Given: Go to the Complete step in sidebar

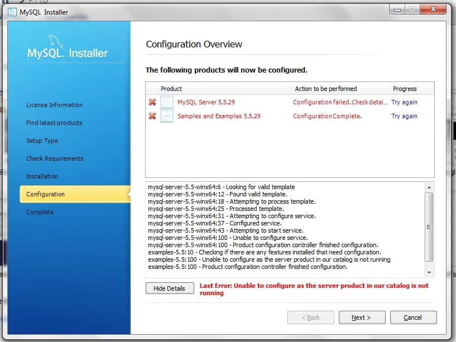Looking at the screenshot, I should [x=40, y=212].
